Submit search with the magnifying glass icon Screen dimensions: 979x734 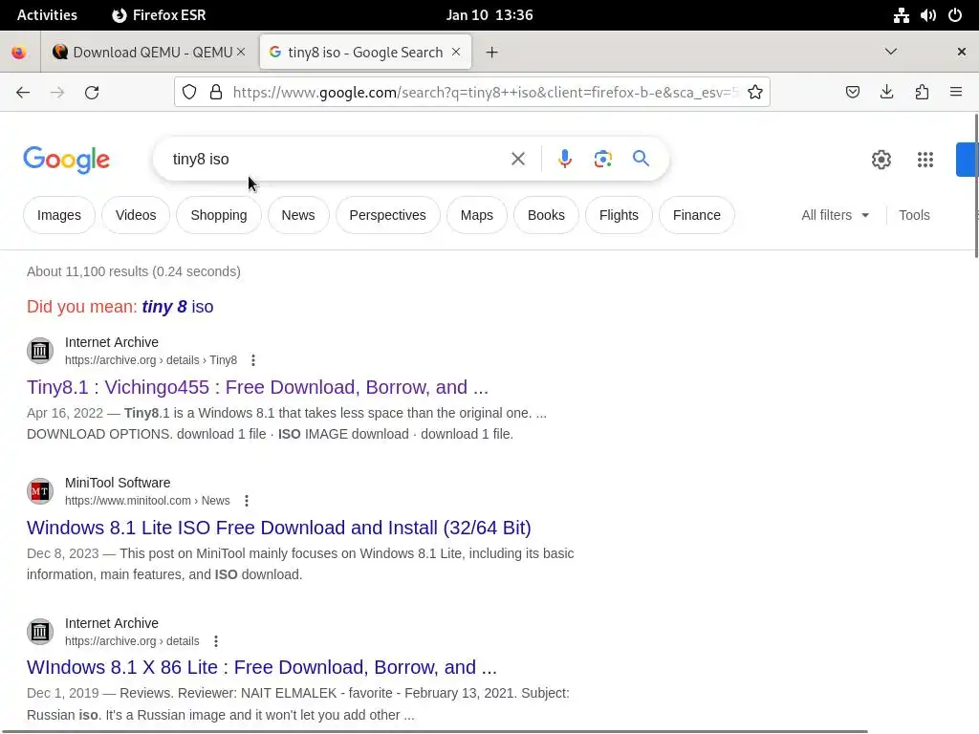[x=641, y=158]
